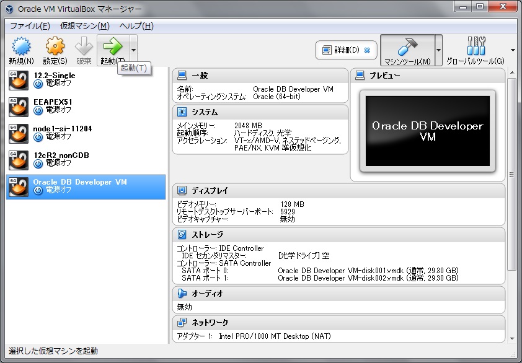Click the node1-si-11204 penguin OS icon

coord(19,133)
